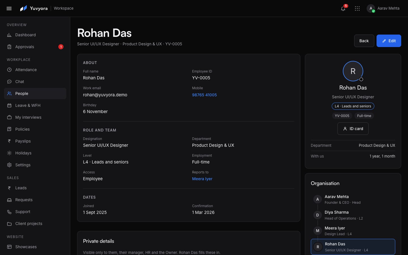Open the hamburger navigation menu
408x255 pixels.
coord(9,8)
